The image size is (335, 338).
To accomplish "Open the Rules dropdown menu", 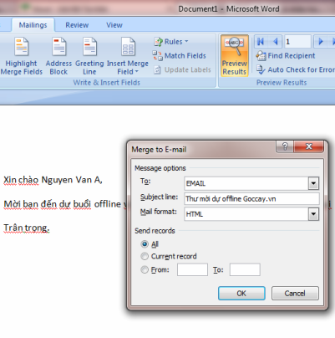I will pos(171,42).
